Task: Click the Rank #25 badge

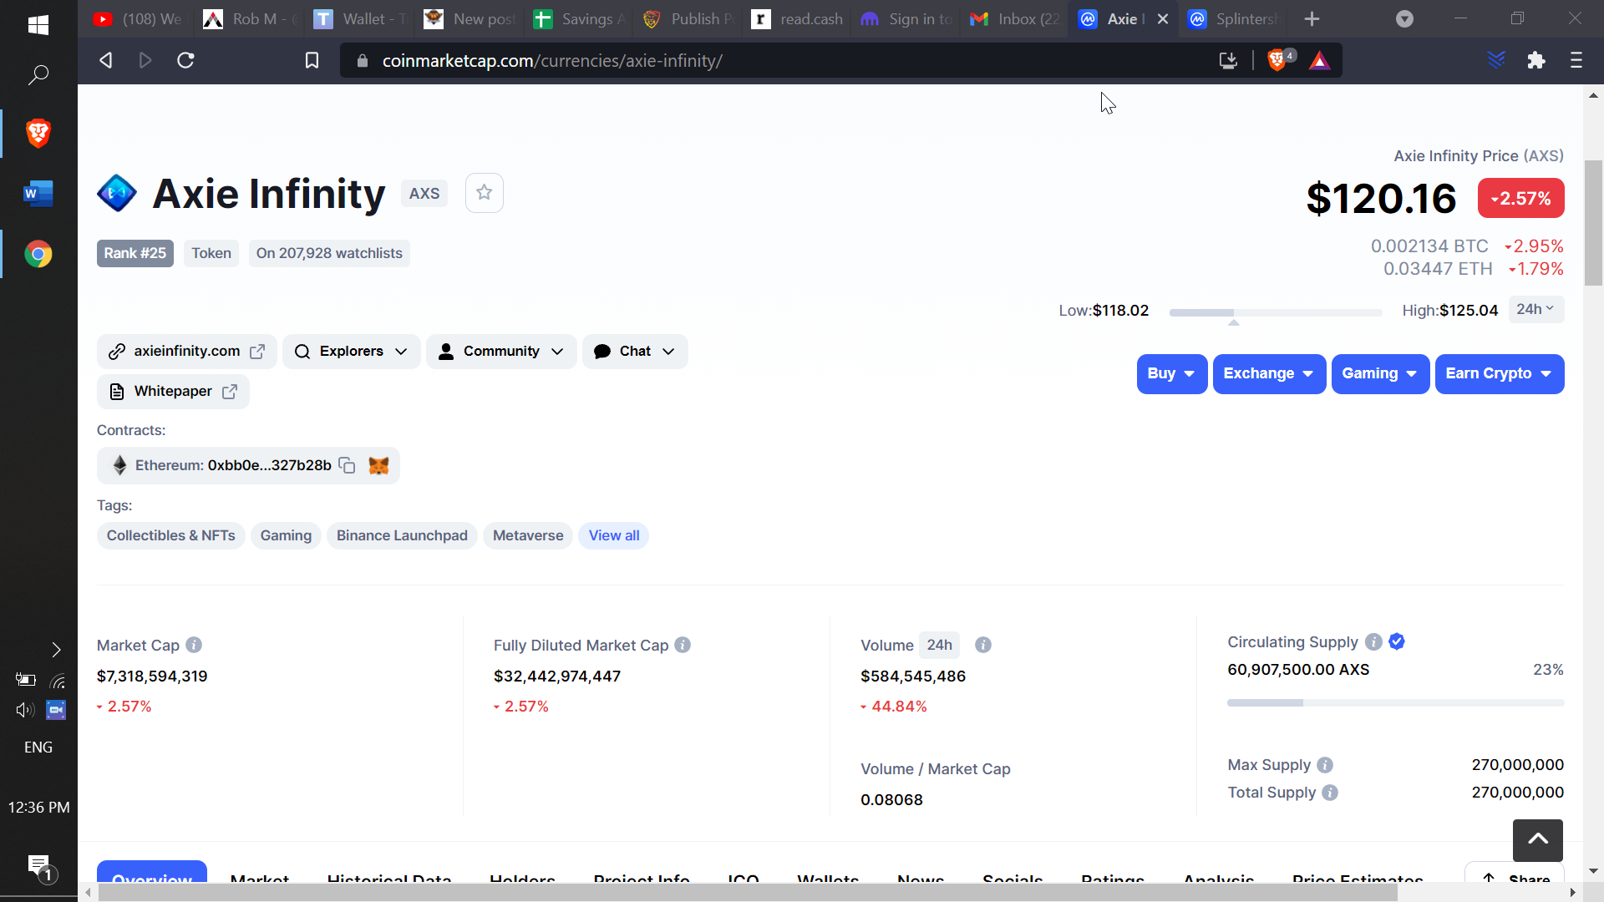Action: click(135, 254)
